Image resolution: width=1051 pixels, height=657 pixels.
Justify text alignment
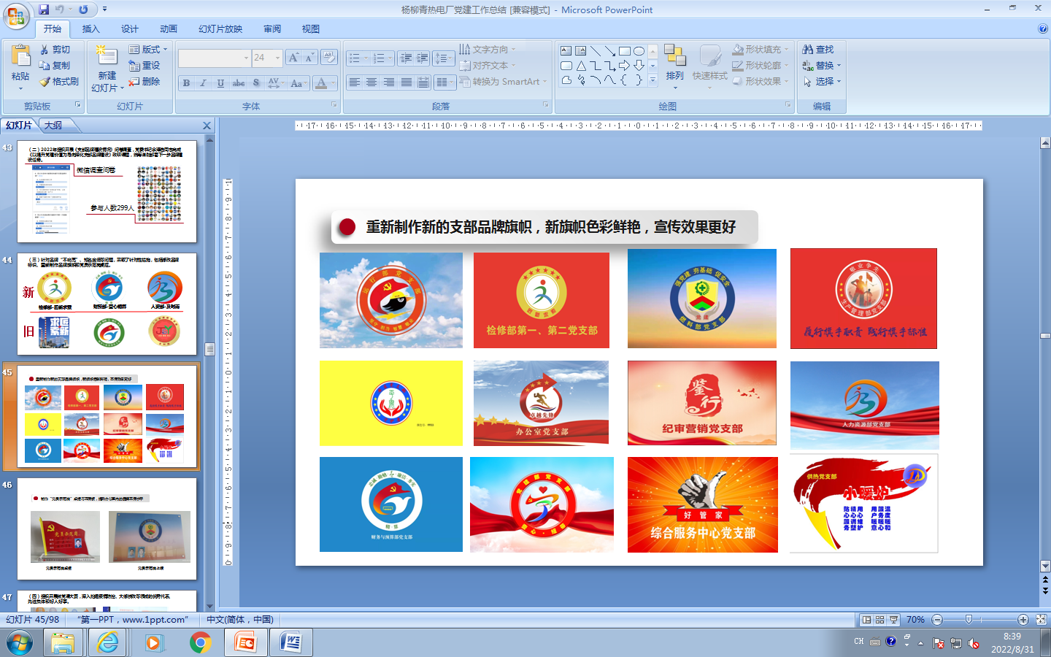tap(407, 82)
